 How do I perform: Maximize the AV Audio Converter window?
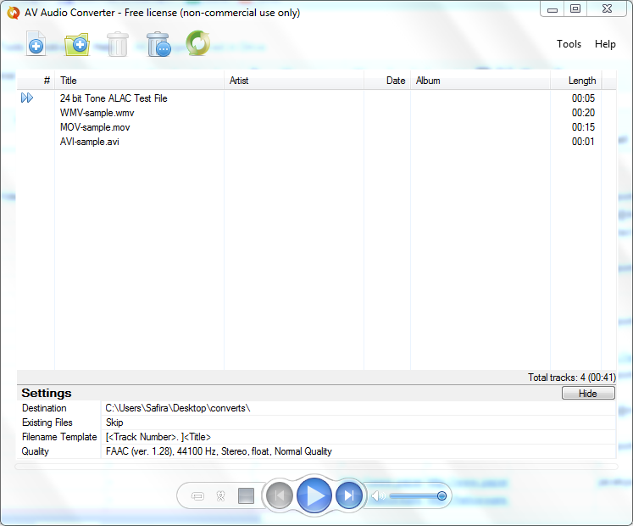(x=575, y=8)
